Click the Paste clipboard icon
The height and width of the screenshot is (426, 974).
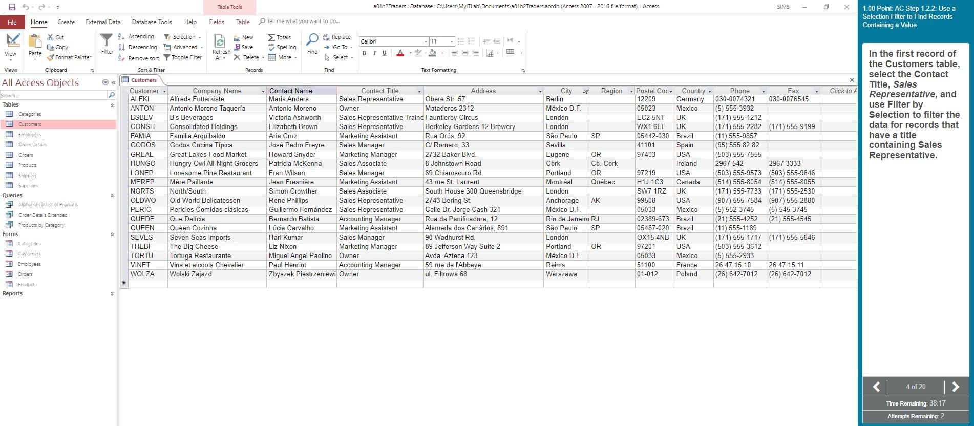coord(35,42)
